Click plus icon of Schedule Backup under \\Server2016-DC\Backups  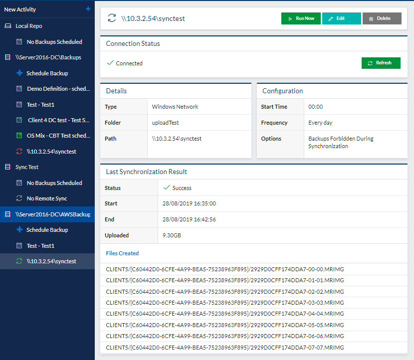19,73
